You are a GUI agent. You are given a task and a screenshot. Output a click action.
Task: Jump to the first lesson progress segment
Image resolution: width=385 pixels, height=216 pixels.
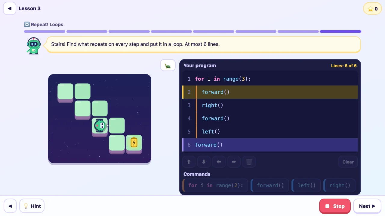point(45,31)
